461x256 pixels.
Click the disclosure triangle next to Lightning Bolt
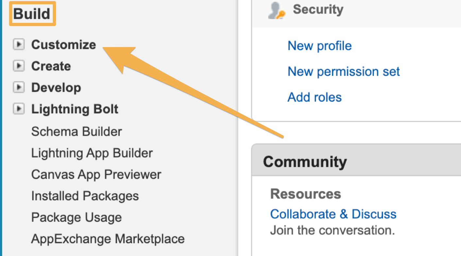tap(19, 109)
